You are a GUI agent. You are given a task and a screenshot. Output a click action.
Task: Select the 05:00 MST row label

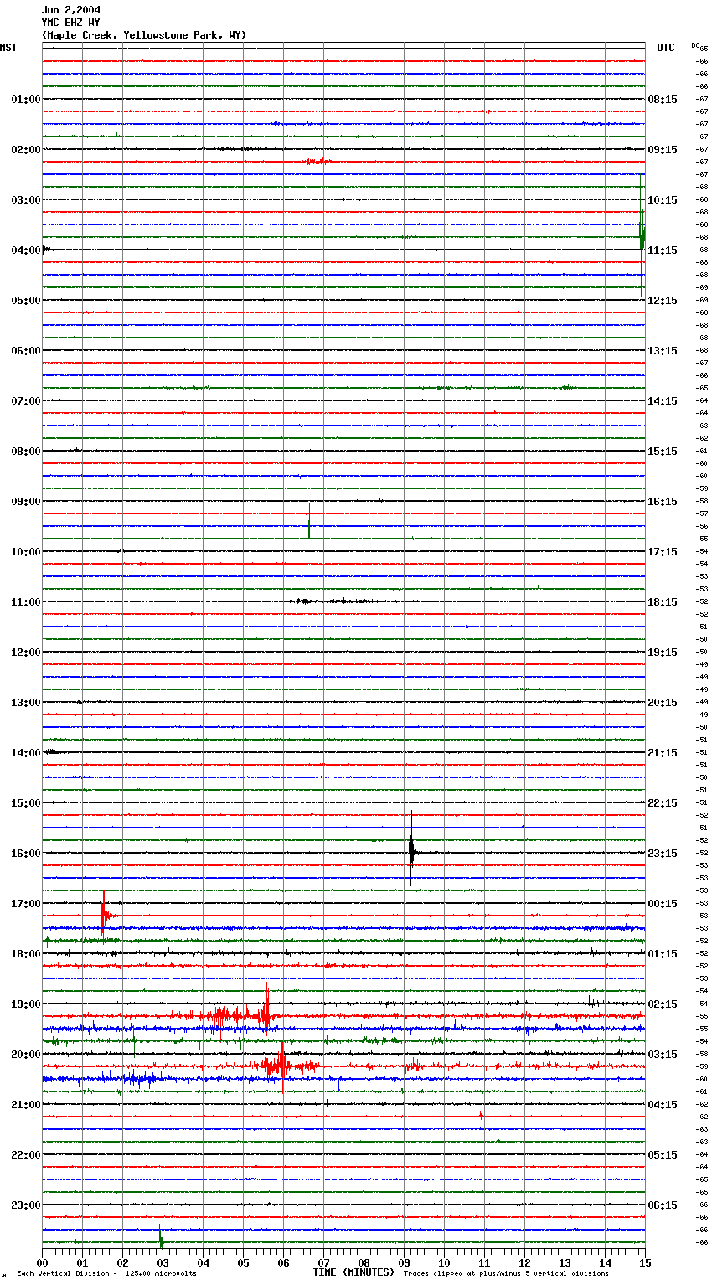(26, 301)
